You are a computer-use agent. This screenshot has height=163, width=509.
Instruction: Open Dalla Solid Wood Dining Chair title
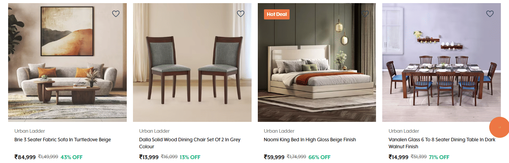pos(187,143)
